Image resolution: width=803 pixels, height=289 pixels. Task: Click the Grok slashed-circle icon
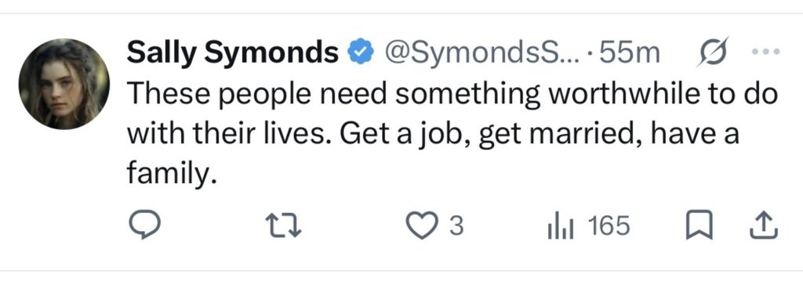click(x=712, y=52)
